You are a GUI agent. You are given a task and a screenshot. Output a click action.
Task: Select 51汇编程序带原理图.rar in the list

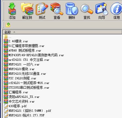[24, 46]
